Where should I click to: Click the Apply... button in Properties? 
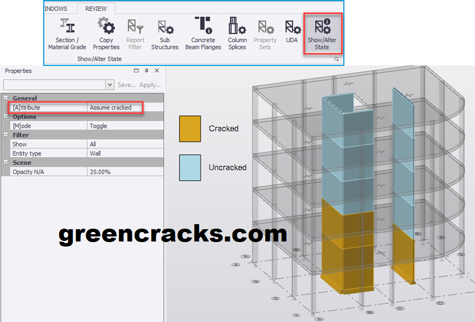tap(150, 85)
